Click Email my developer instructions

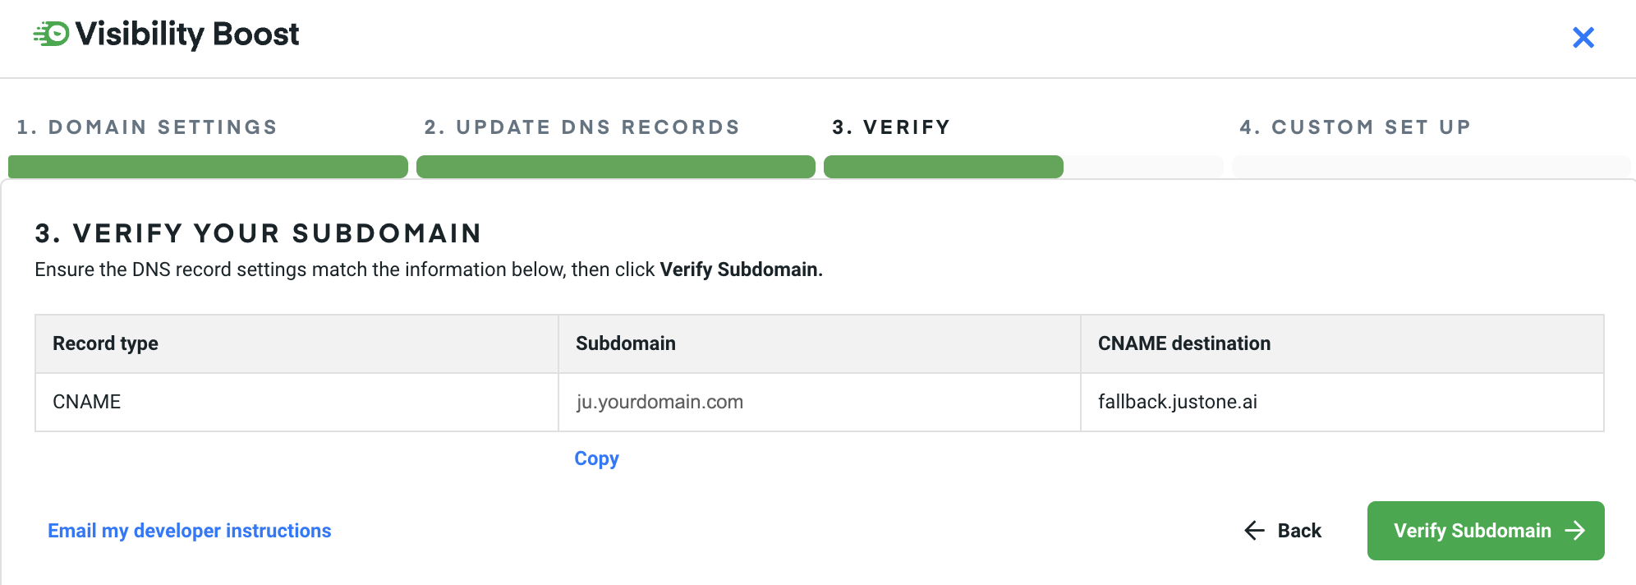point(189,531)
